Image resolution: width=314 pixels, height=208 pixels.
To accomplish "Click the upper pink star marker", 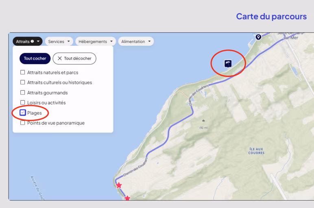I will pyautogui.click(x=119, y=185).
